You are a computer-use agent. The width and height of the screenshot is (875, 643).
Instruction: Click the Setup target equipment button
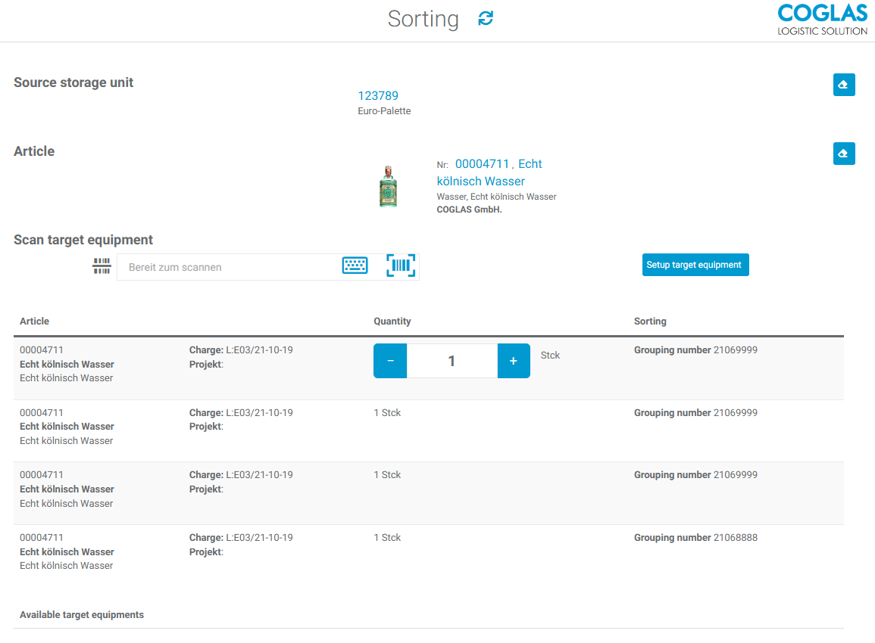tap(695, 265)
